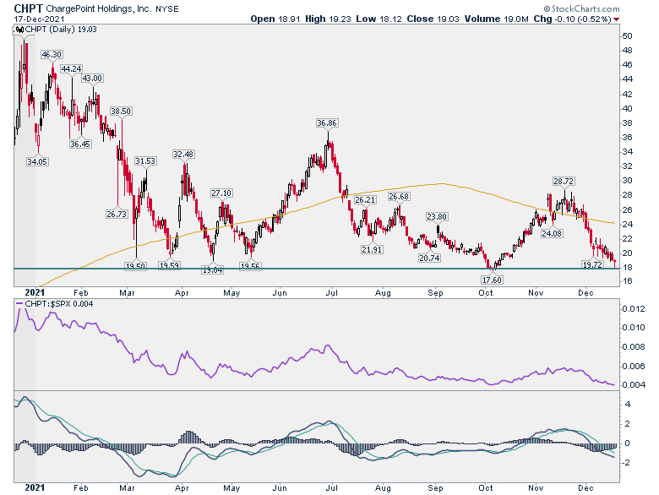Select the ChargePoint Holdings, Inc. company name
Image resolution: width=659 pixels, height=495 pixels.
click(x=99, y=8)
